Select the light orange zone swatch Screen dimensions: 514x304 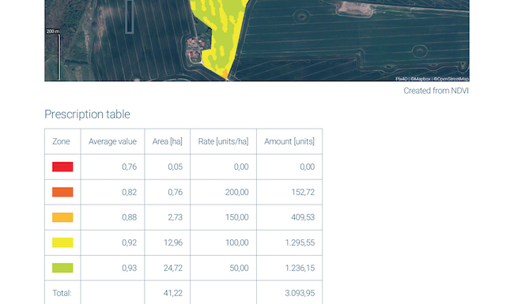point(62,217)
